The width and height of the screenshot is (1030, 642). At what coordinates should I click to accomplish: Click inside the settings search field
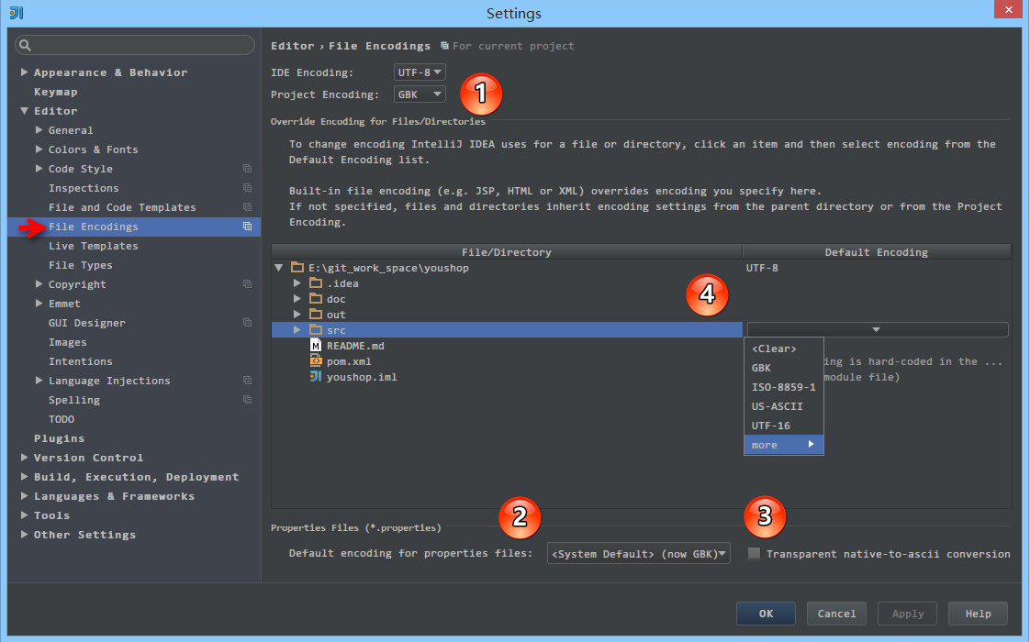(x=142, y=45)
